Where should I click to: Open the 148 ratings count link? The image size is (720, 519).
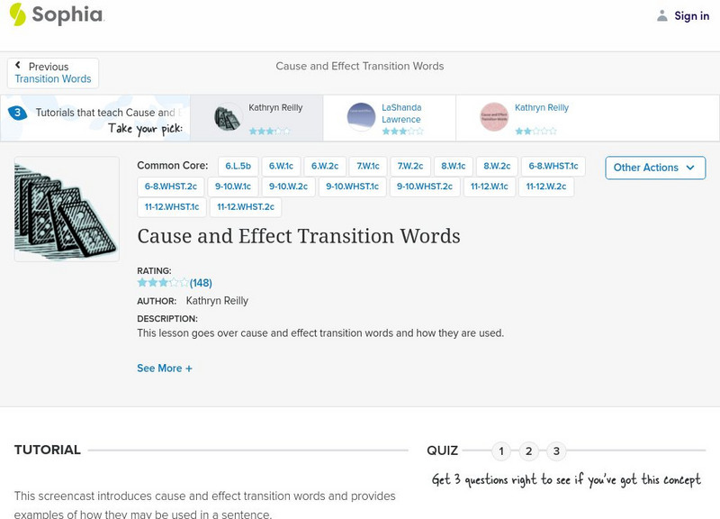pos(201,283)
